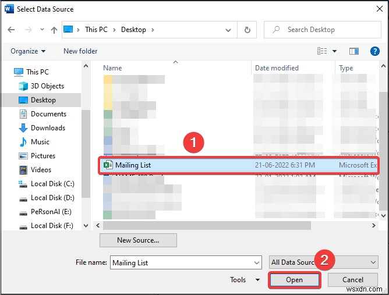The width and height of the screenshot is (389, 295).
Task: Select the Mailing List Excel file
Action: pyautogui.click(x=238, y=165)
